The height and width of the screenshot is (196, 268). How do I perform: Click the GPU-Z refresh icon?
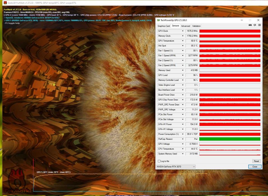255,25
